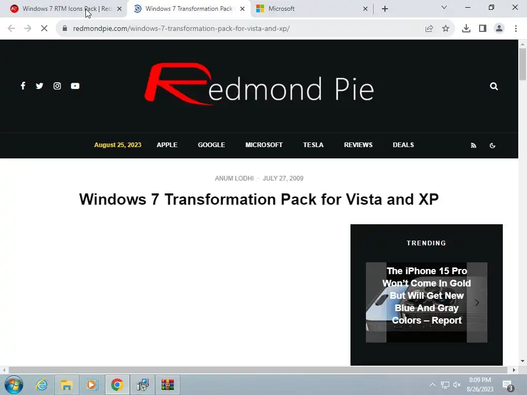
Task: Open Chrome three-dot menu
Action: (x=516, y=29)
